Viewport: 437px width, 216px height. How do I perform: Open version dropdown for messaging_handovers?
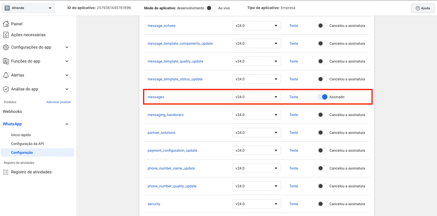(x=257, y=115)
